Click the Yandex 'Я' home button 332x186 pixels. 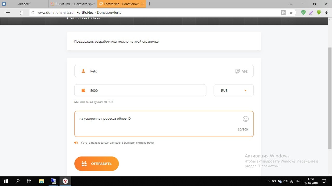click(x=22, y=12)
